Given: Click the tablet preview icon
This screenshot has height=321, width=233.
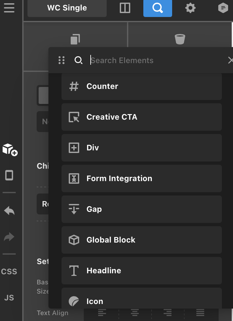Looking at the screenshot, I should (x=9, y=175).
